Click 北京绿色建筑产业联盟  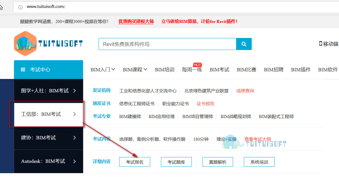207,91
